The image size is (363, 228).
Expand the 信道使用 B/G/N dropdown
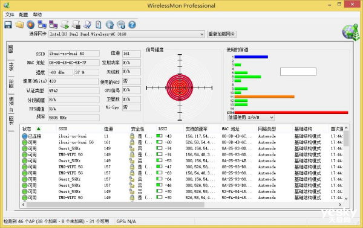tap(272, 118)
